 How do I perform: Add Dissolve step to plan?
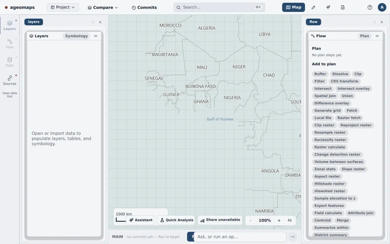(x=340, y=74)
